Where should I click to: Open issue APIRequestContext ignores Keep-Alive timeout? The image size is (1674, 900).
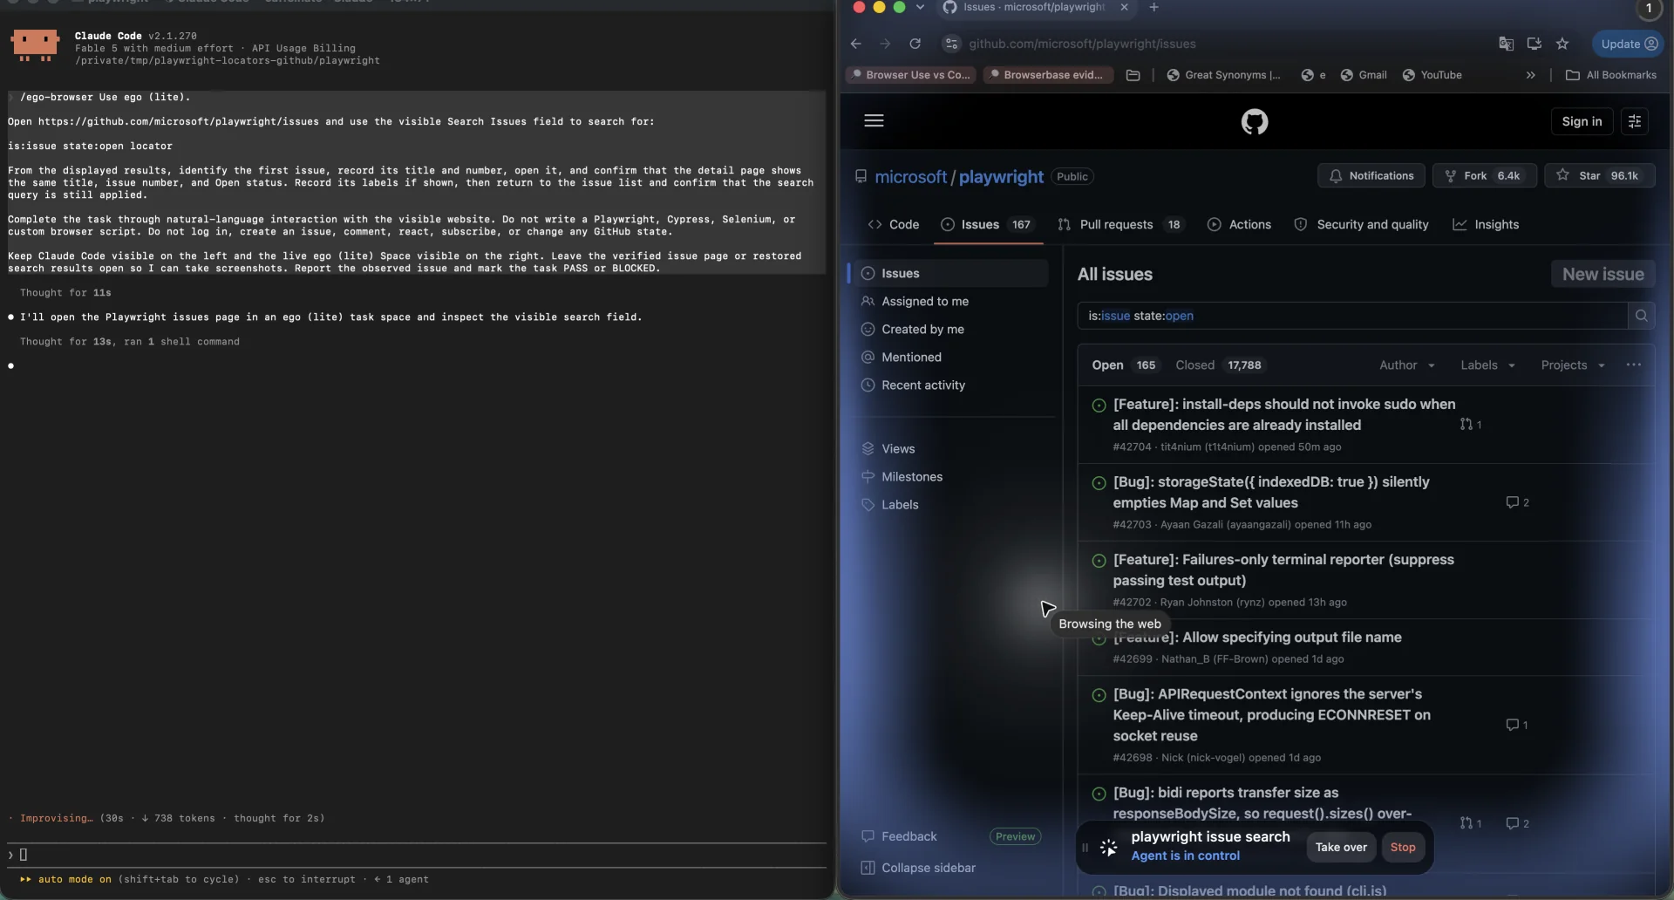[x=1271, y=715]
